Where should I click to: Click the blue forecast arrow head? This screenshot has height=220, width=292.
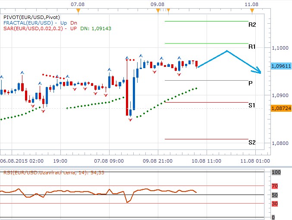[x=258, y=71]
